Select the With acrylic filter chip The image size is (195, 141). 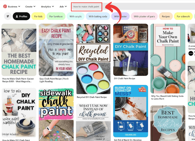[76, 16]
